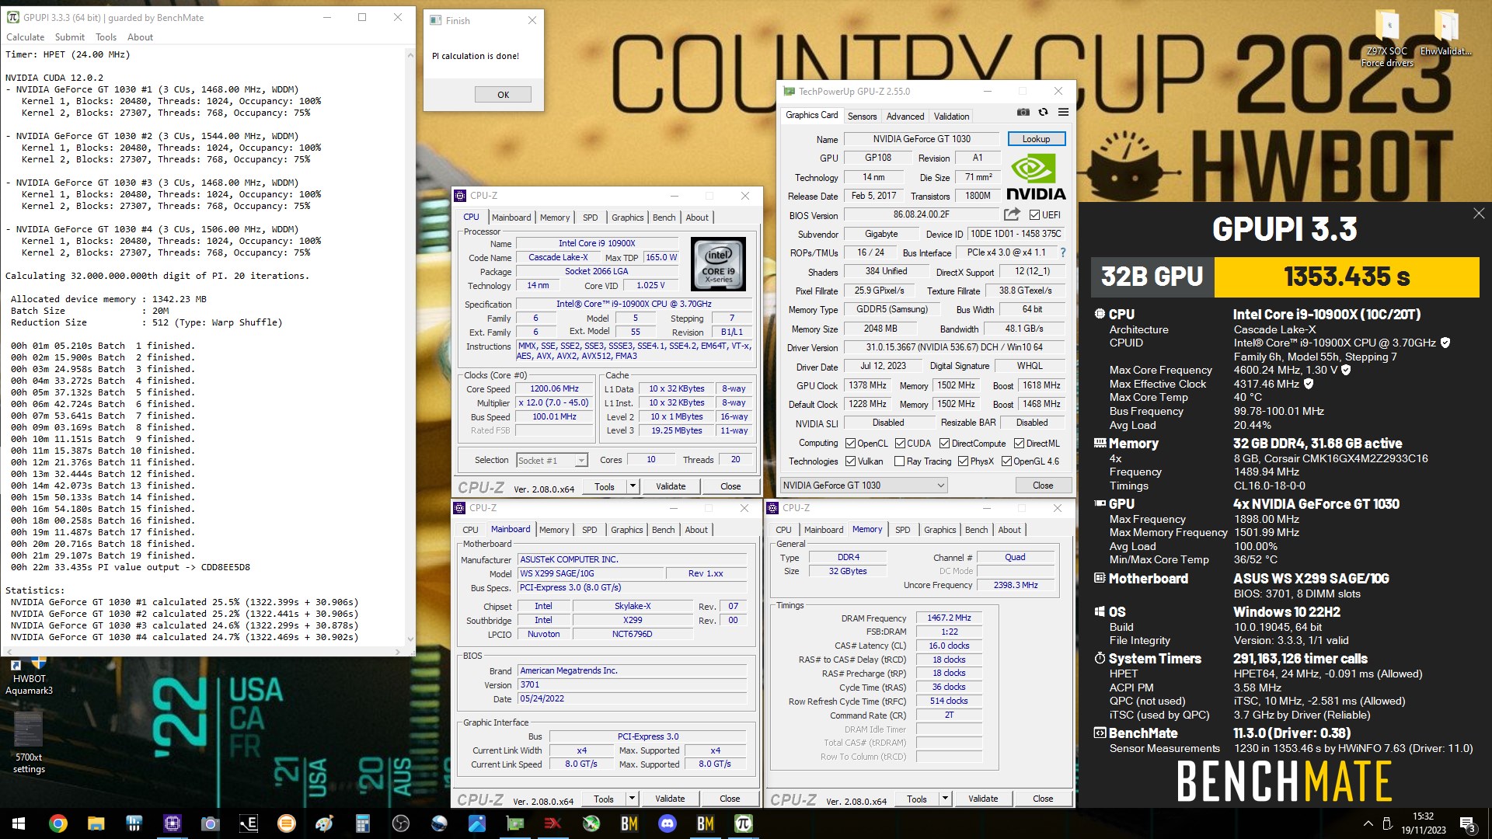1492x839 pixels.
Task: Select the HWBOT Aquamark3 desktop shortcut
Action: (29, 676)
